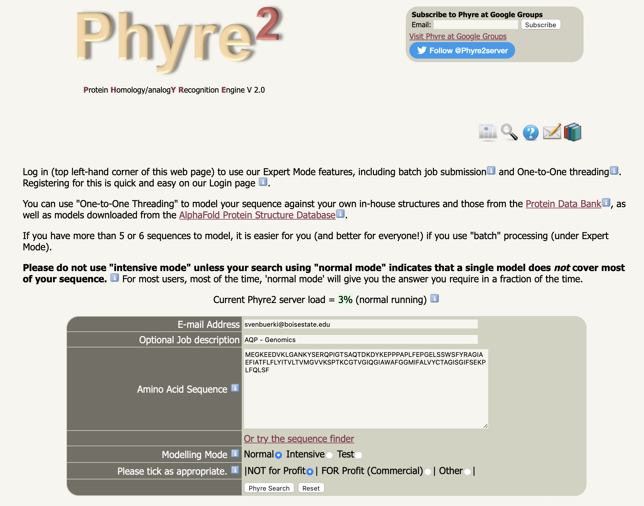The image size is (644, 506).
Task: Click the E-mail Address input field
Action: (x=361, y=324)
